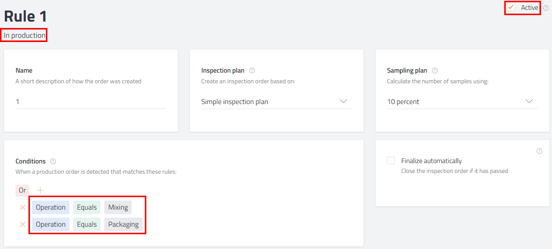Change Equals operator in Mixing row
The image size is (552, 249).
click(x=87, y=207)
